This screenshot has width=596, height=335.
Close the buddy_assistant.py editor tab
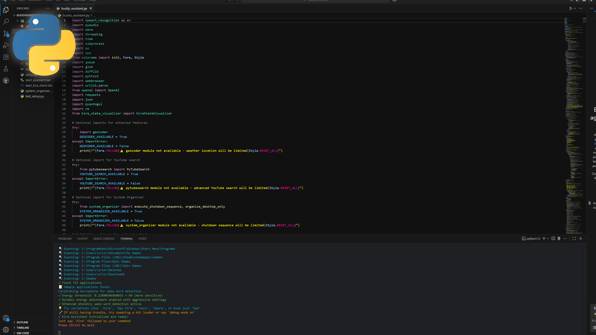tap(91, 8)
